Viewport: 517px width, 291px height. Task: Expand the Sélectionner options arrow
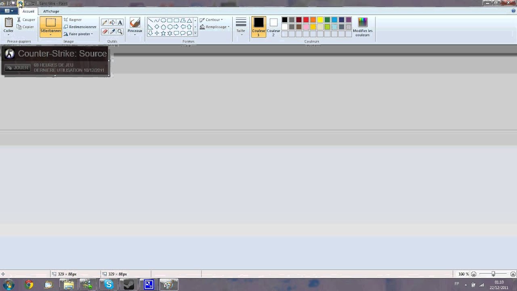coord(50,35)
